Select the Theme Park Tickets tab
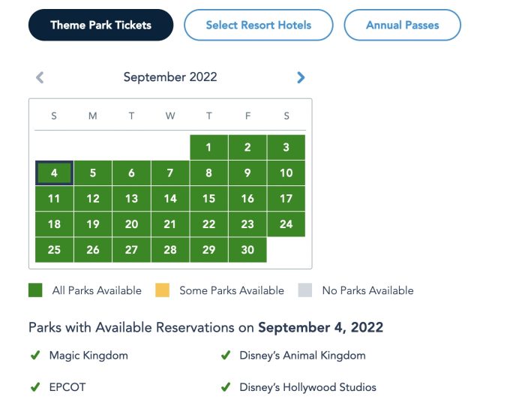 click(x=100, y=26)
